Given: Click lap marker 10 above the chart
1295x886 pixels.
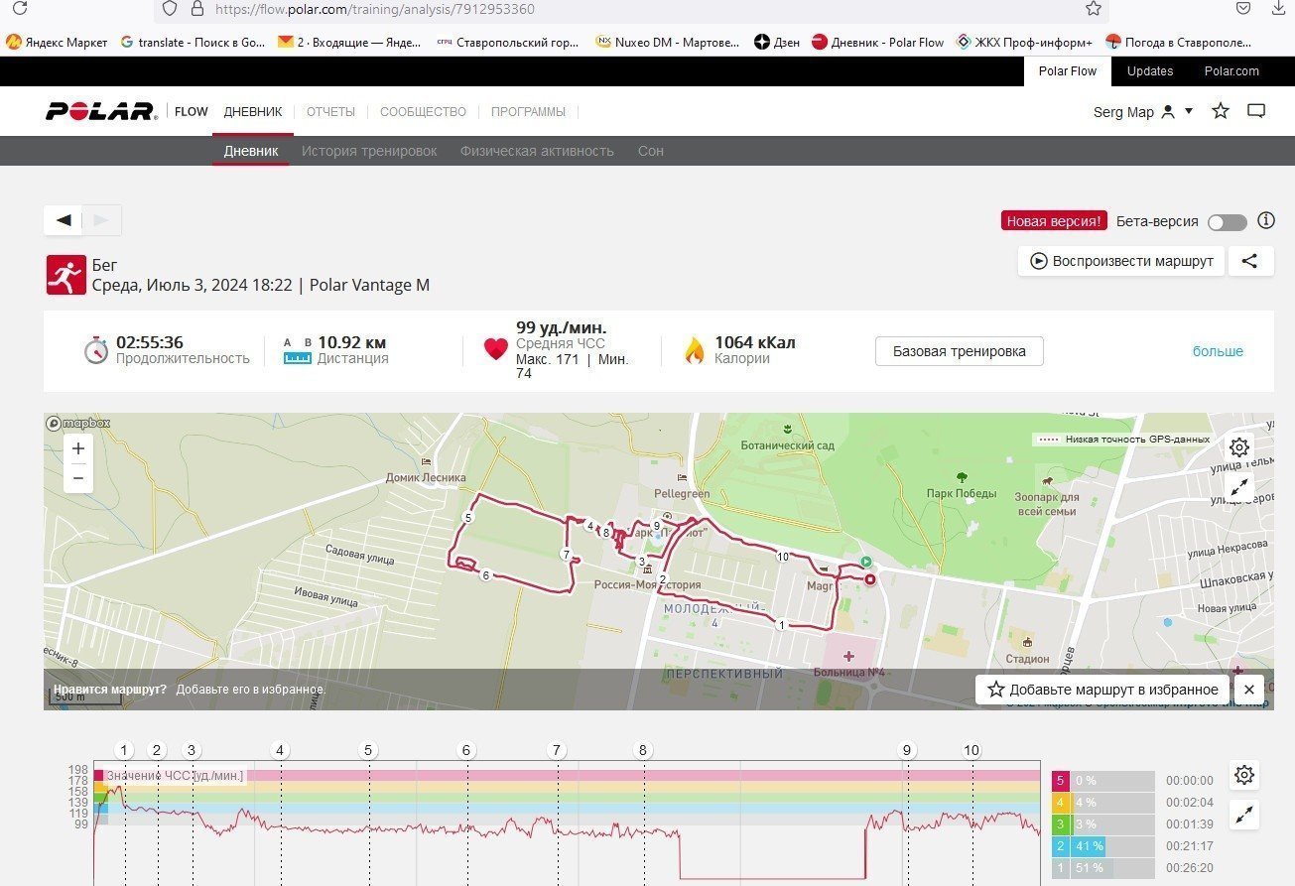Looking at the screenshot, I should [x=971, y=750].
